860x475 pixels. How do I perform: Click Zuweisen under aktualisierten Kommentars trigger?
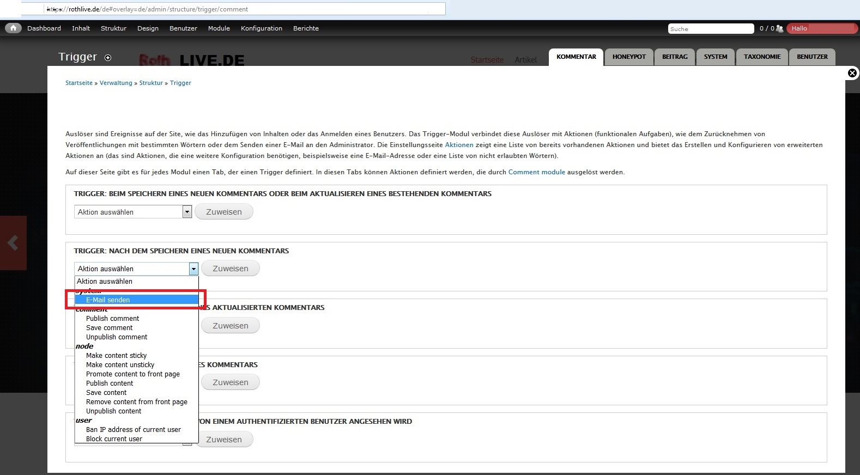pos(230,326)
